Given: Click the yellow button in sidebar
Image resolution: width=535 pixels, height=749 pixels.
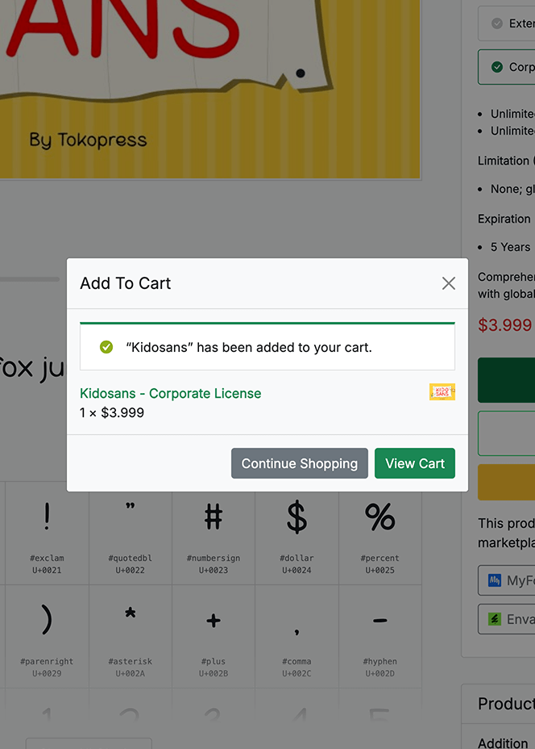Looking at the screenshot, I should coord(507,482).
